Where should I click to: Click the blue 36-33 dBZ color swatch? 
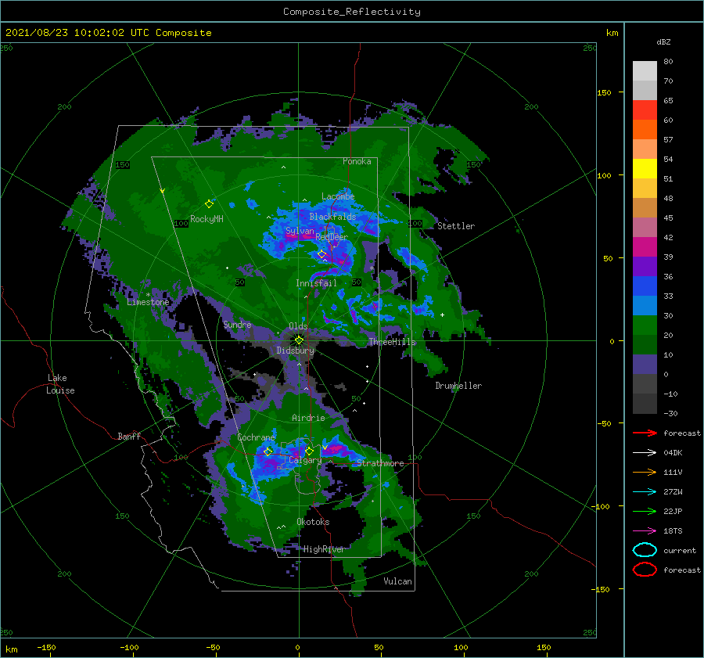point(645,286)
